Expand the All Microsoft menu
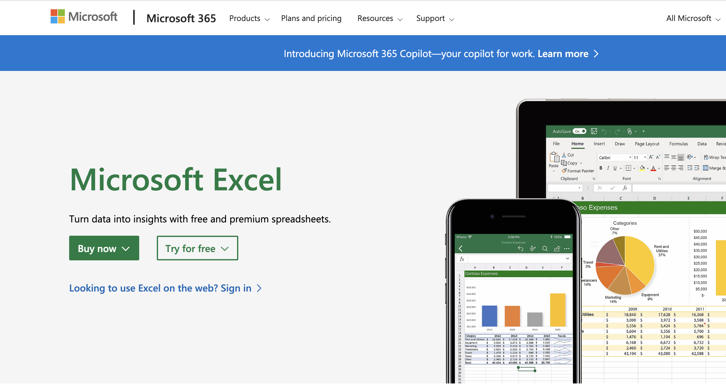Screen dimensions: 726x385 point(693,19)
